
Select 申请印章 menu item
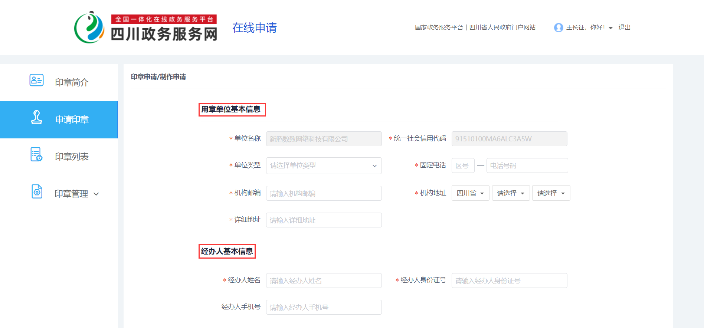(x=59, y=119)
